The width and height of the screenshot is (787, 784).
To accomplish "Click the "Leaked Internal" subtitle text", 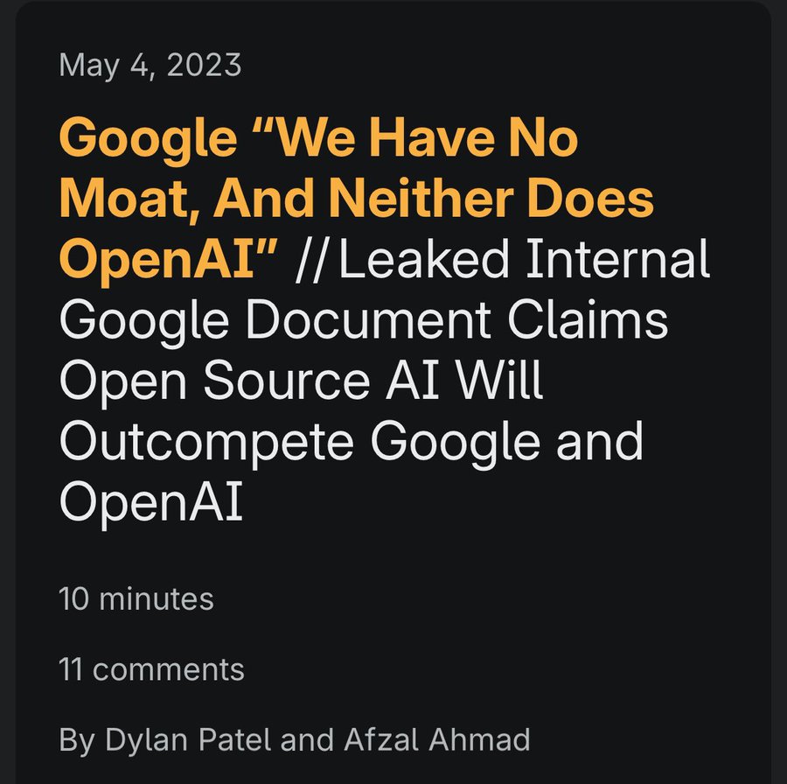I will pyautogui.click(x=524, y=260).
